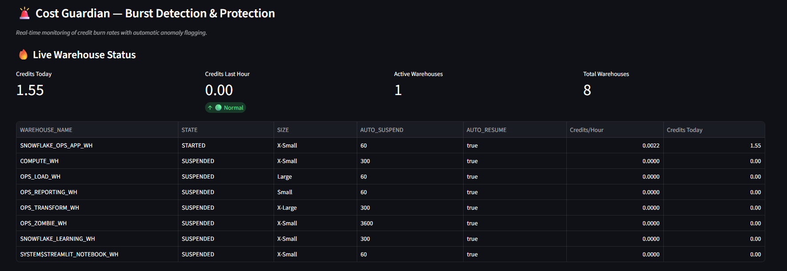Image resolution: width=787 pixels, height=271 pixels.
Task: Sort by the STATE column header
Action: [x=190, y=130]
